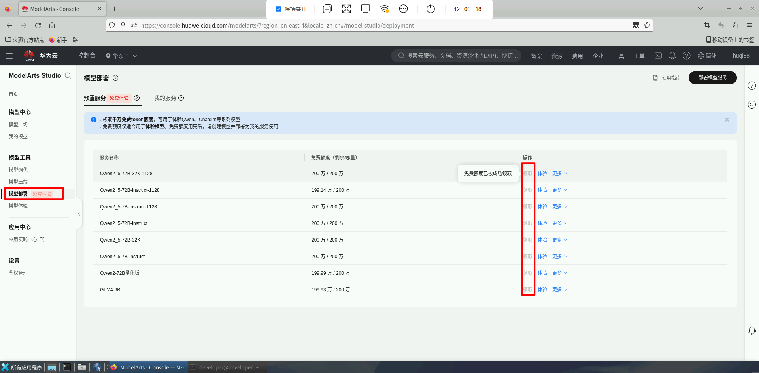Expand 更多 for Qwen2_5-72B-32K
Viewport: 759px width, 373px height.
pyautogui.click(x=560, y=240)
